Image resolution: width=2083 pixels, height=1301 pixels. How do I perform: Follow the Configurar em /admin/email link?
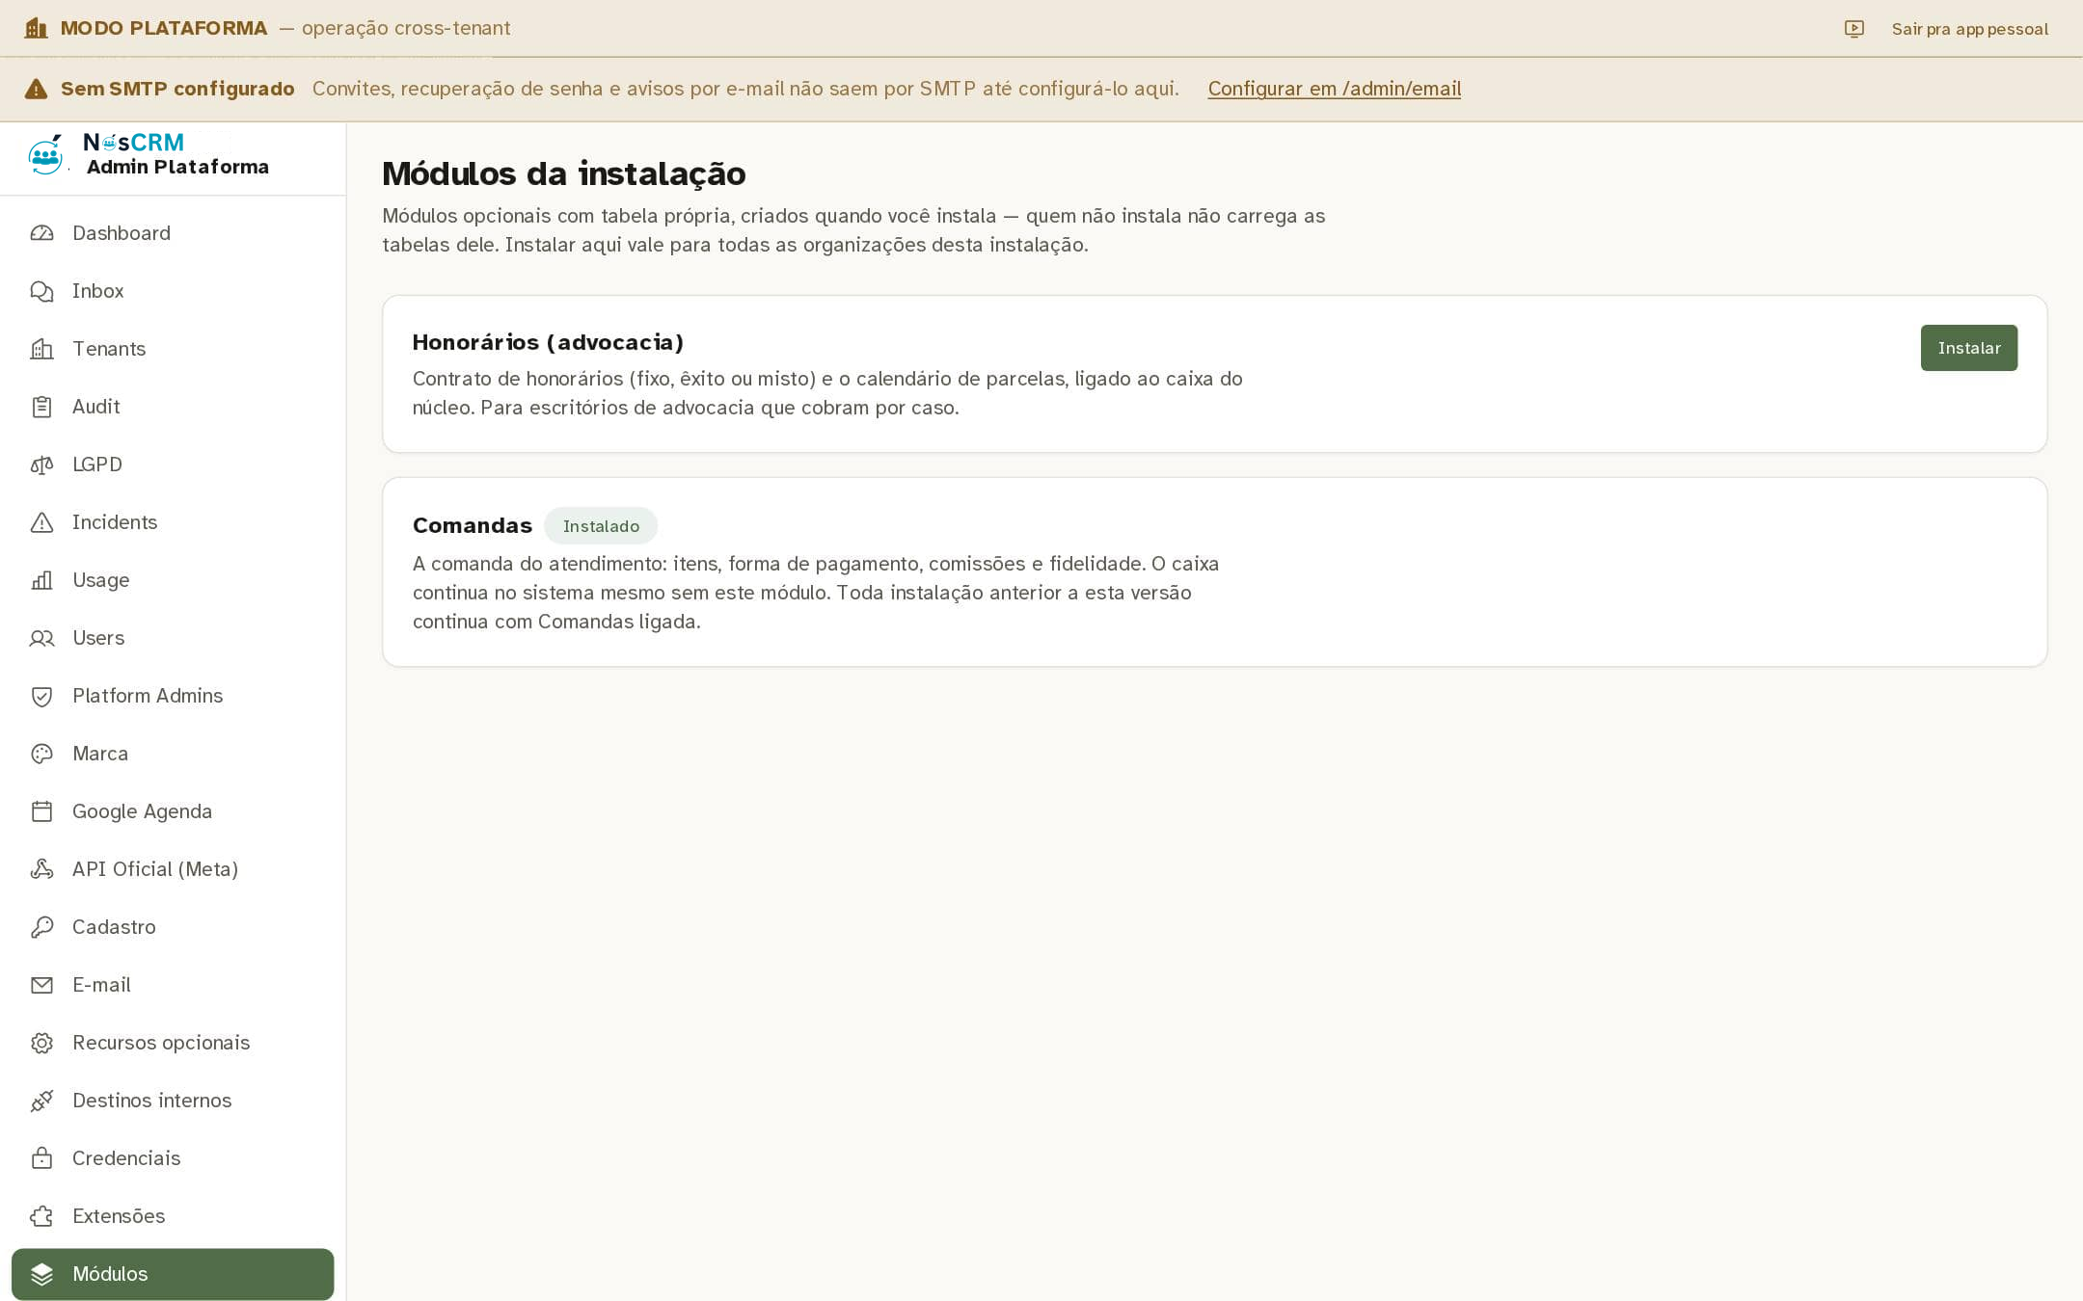1334,89
